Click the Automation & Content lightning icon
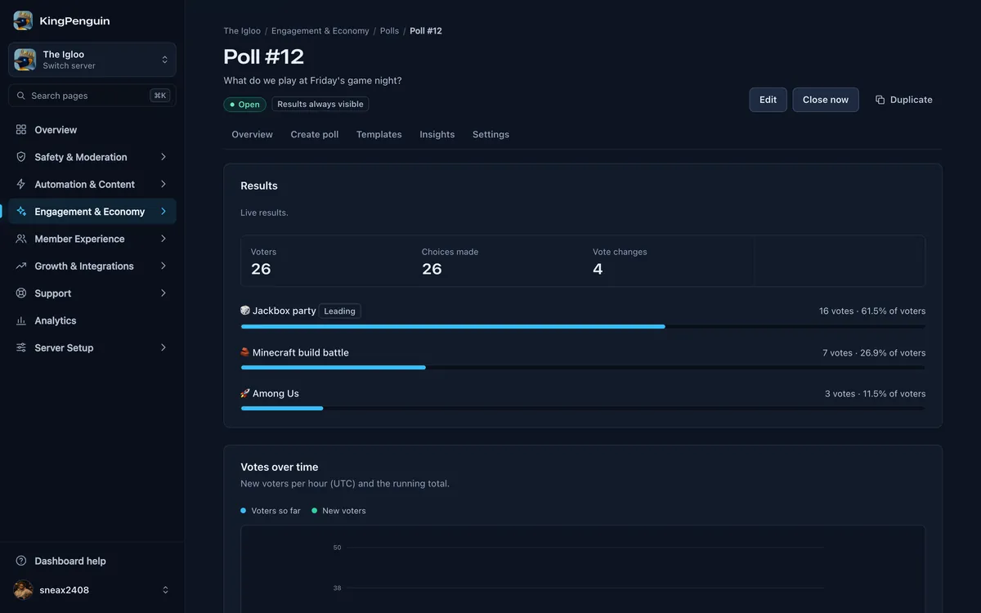 click(21, 185)
